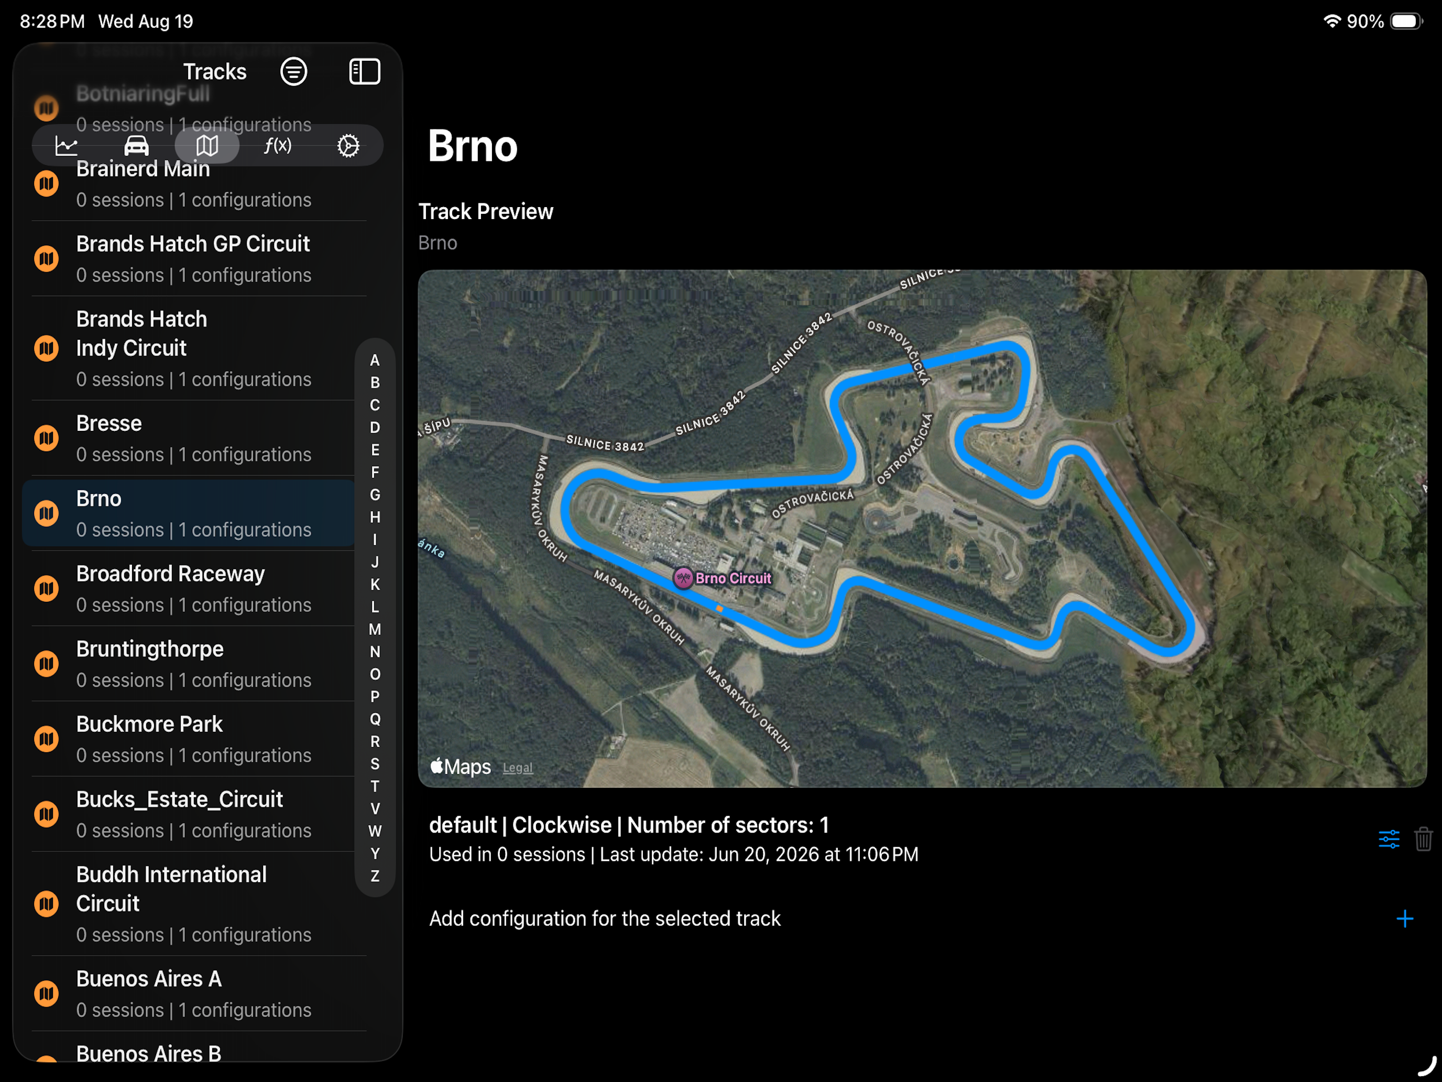The width and height of the screenshot is (1442, 1082).
Task: Toggle the sidebar panel icon
Action: point(364,71)
